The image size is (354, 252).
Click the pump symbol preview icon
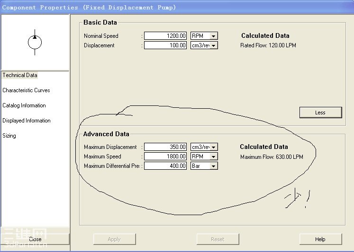(35, 43)
